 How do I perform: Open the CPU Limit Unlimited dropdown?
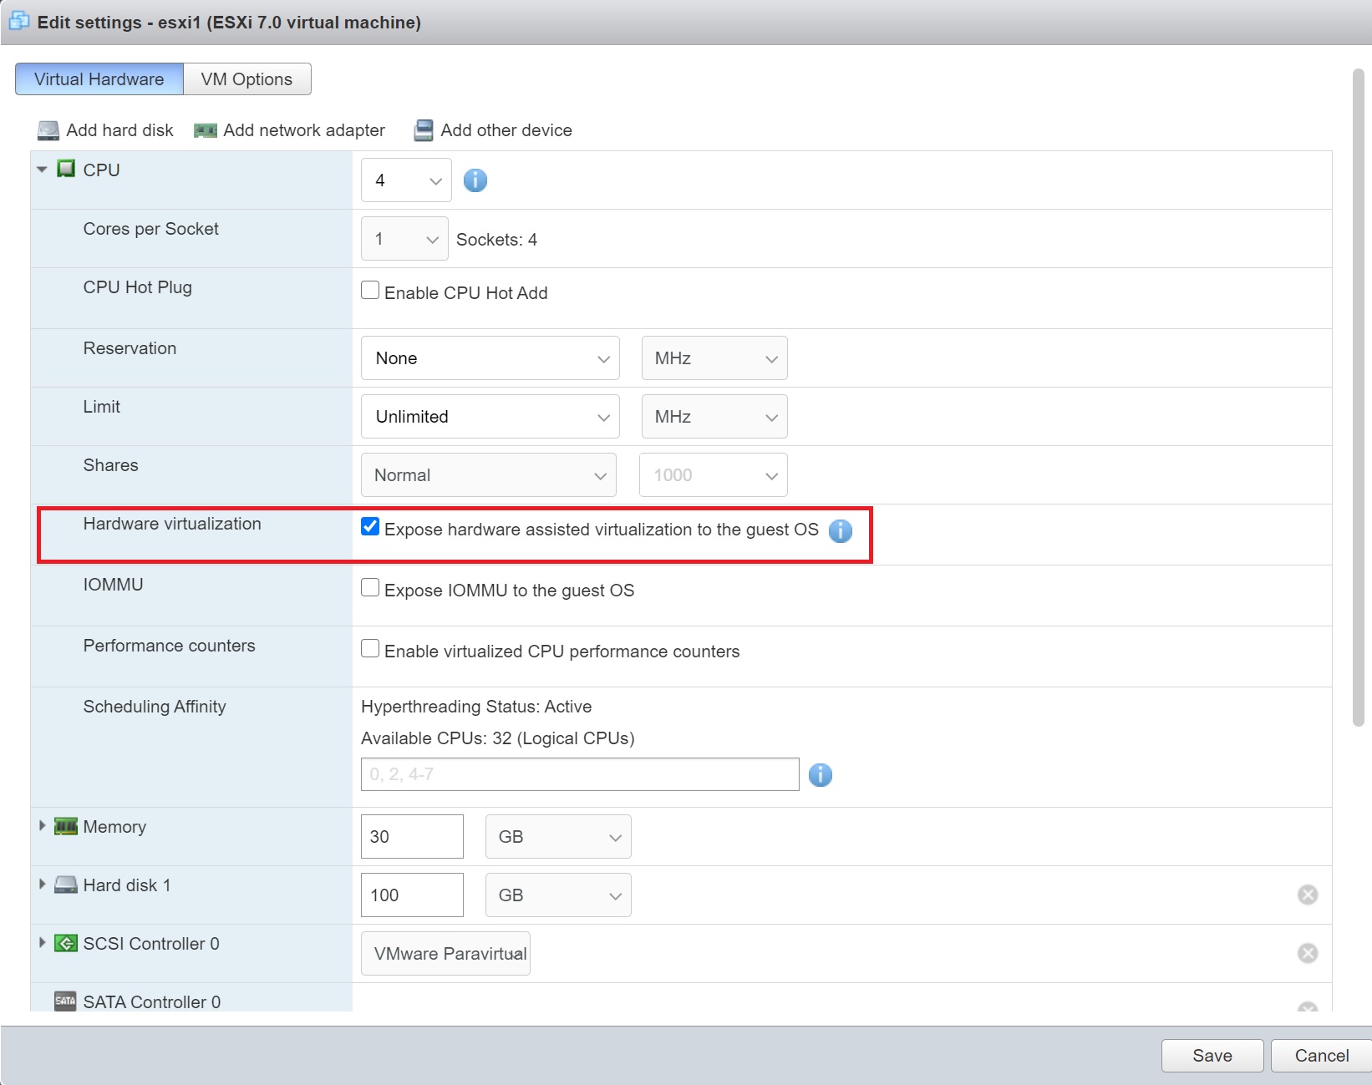490,417
